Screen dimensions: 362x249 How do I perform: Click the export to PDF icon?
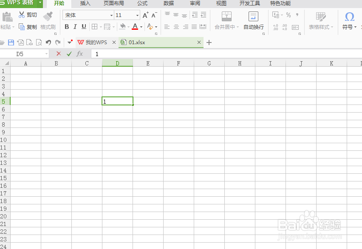[x=20, y=42]
